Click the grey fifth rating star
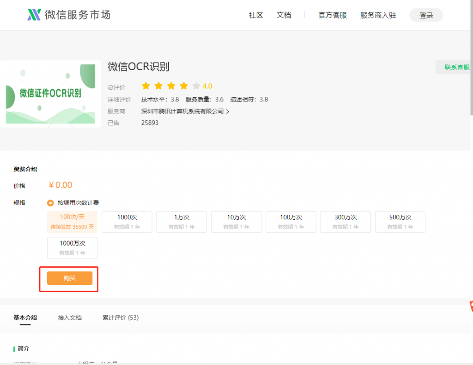This screenshot has width=473, height=365. (196, 86)
